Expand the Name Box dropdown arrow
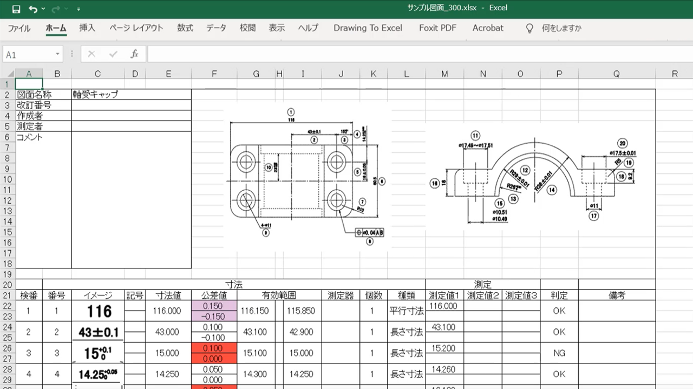This screenshot has height=389, width=693. [x=58, y=55]
